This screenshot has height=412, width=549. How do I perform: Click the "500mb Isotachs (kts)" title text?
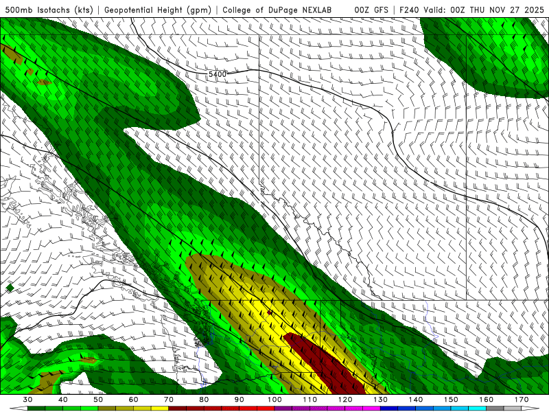tap(49, 10)
